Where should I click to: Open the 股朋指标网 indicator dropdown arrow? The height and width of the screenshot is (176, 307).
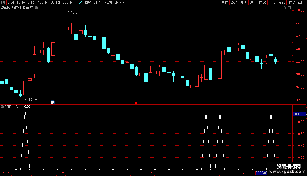(x=2, y=107)
